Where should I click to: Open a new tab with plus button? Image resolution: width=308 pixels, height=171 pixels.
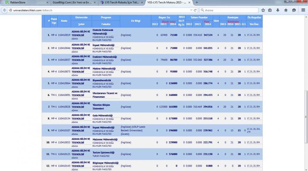pyautogui.click(x=197, y=2)
